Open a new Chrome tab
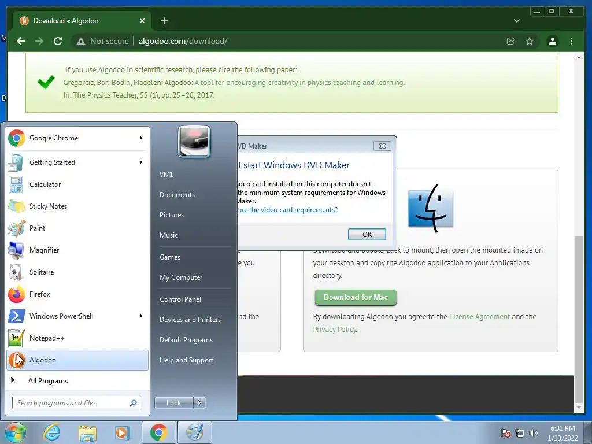 point(164,21)
